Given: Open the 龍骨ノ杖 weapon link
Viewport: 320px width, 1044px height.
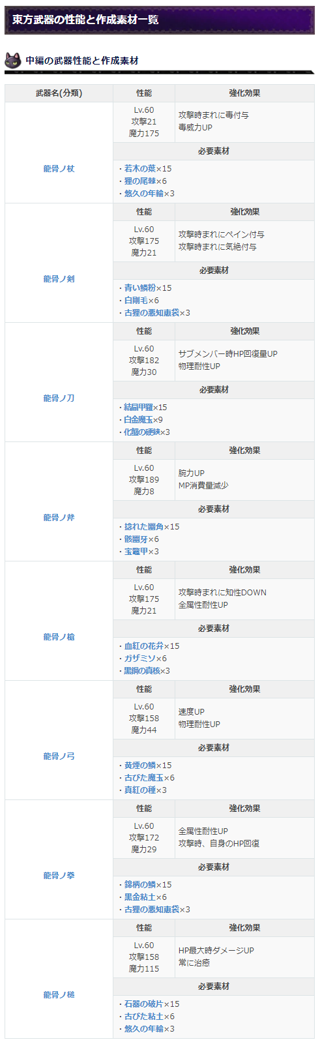Looking at the screenshot, I should tap(59, 169).
